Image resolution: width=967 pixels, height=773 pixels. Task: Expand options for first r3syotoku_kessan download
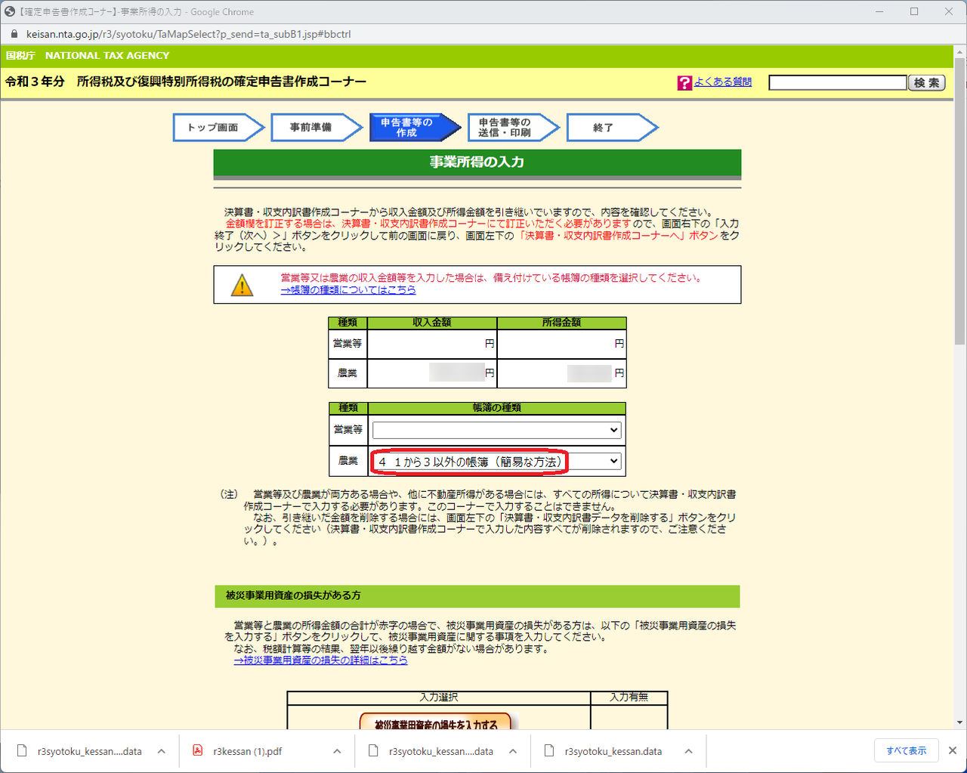tap(161, 751)
